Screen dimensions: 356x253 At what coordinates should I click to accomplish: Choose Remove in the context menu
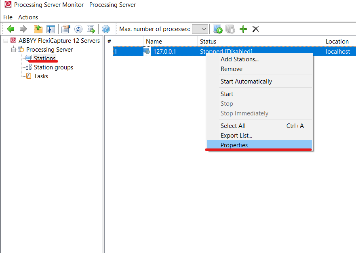pos(259,69)
